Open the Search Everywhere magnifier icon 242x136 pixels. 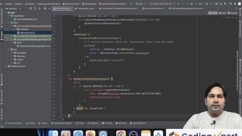(x=231, y=4)
